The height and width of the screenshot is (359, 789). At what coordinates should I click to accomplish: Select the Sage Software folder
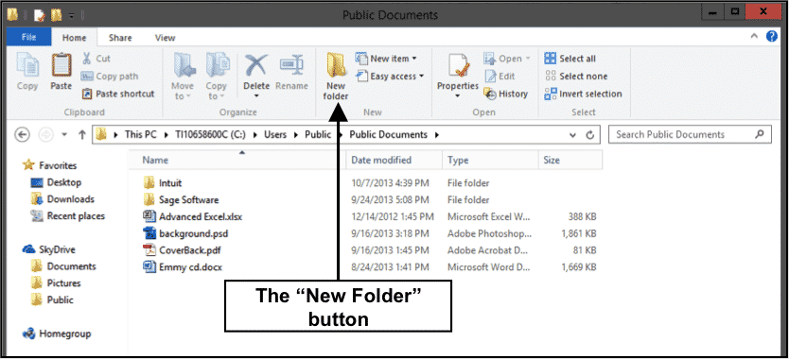point(181,200)
